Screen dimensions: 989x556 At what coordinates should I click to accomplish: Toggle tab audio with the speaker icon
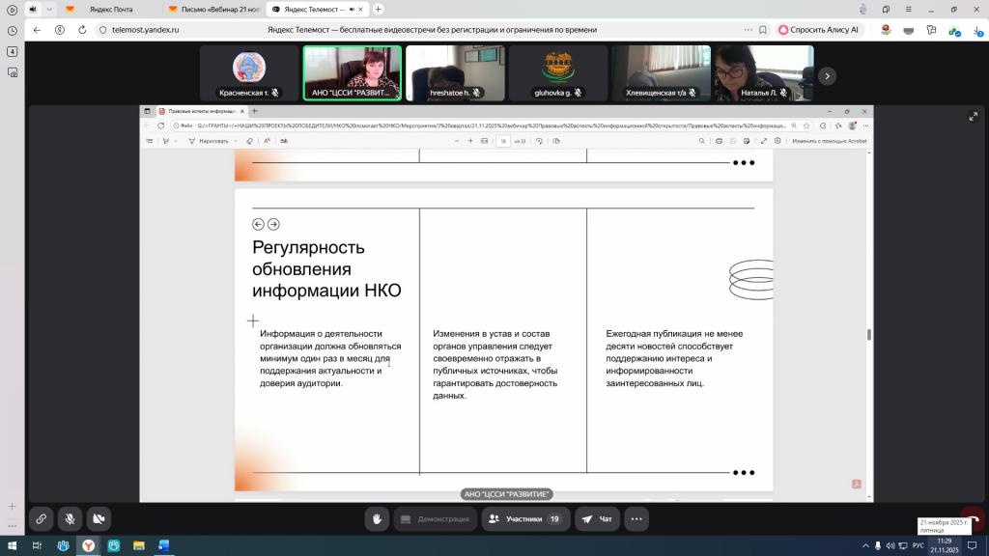point(31,9)
